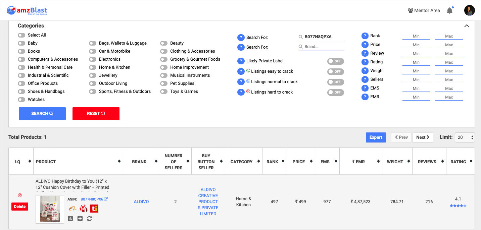Go to Next page of results
Viewport: 481px width, 230px height.
pos(423,137)
